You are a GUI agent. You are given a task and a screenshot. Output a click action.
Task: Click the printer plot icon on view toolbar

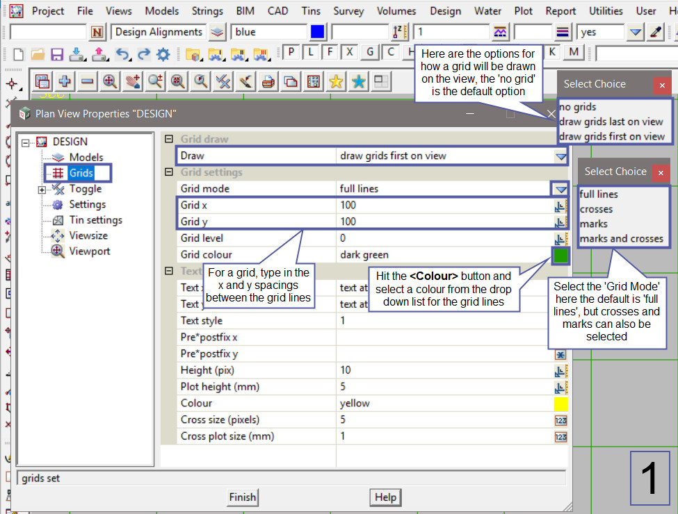268,82
